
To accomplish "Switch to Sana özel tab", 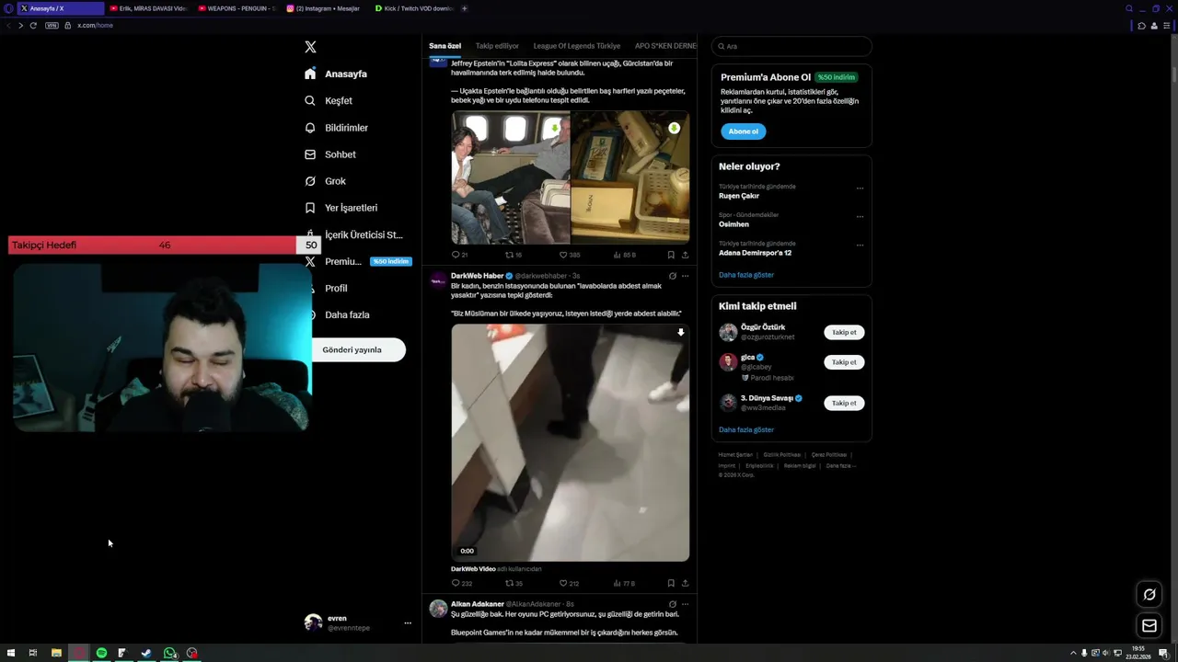I will click(x=445, y=46).
